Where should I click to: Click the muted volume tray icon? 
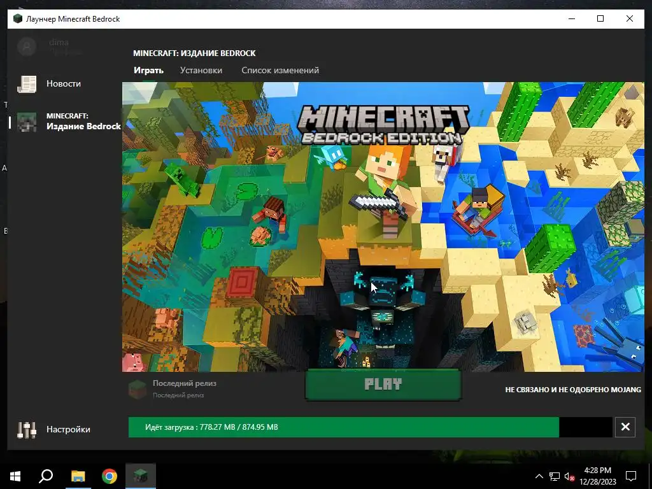click(x=569, y=476)
